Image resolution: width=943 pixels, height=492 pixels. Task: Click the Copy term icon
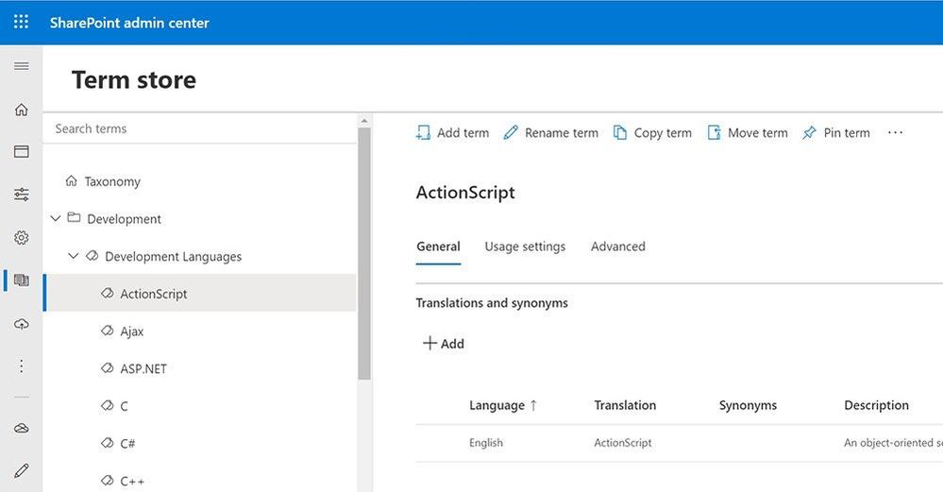(620, 132)
